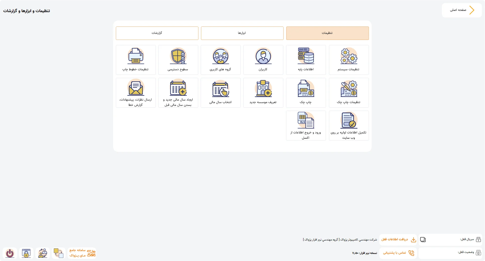Open Define New Institution (تعریف موسسه جدید)

click(263, 93)
